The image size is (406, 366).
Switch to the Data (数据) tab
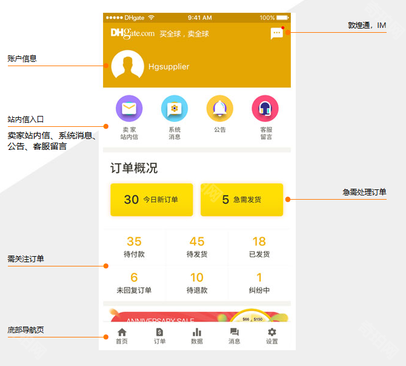click(x=197, y=336)
